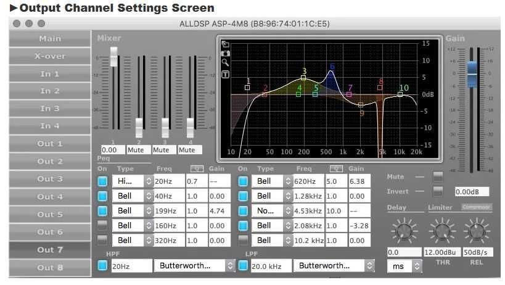Viewport: 505px width, 285px height.
Task: Toggle the 40Hz Bell band on
Action: (102, 196)
